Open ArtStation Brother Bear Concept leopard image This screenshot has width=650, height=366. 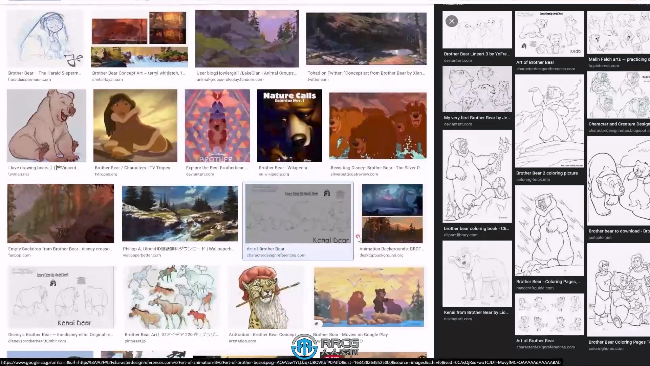pos(266,297)
